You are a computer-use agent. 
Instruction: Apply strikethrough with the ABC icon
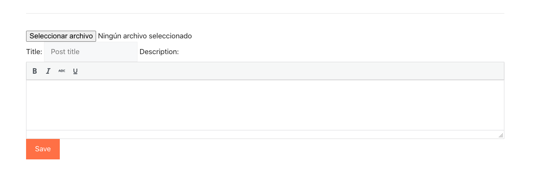[x=62, y=71]
